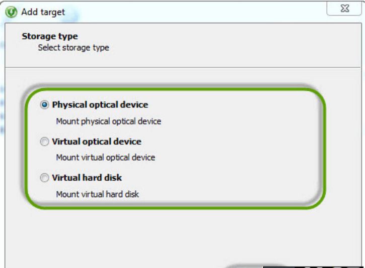Click the Mount virtual optical device description

106,158
